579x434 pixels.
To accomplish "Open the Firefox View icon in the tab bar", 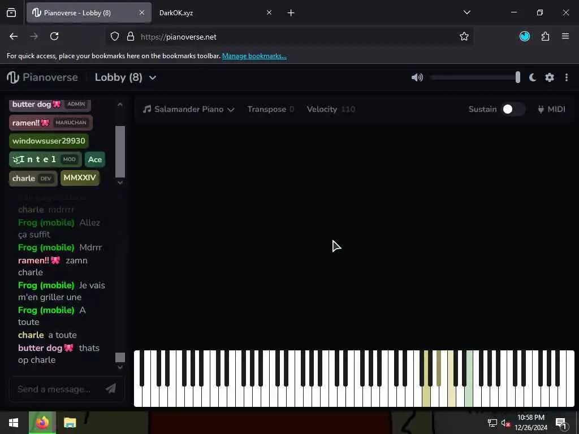I will coord(11,13).
